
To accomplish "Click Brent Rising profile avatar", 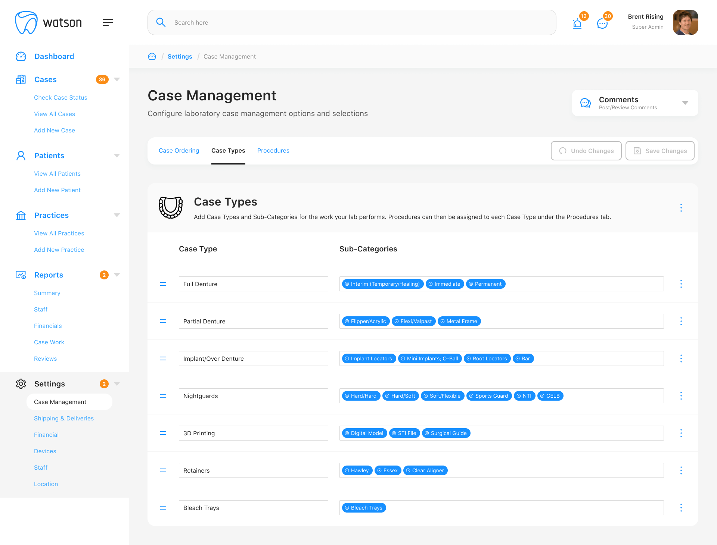I will [x=685, y=22].
